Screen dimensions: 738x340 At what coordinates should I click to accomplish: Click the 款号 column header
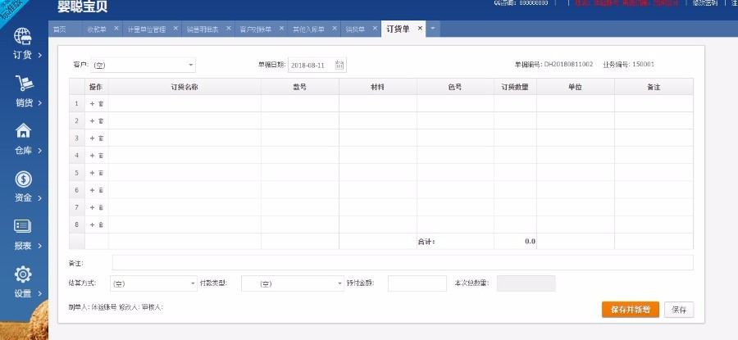pyautogui.click(x=300, y=87)
